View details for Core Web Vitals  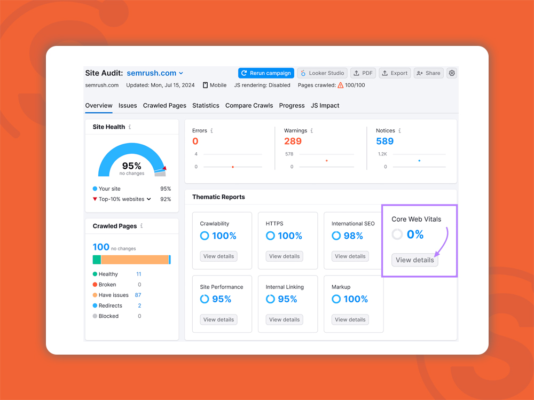(414, 260)
